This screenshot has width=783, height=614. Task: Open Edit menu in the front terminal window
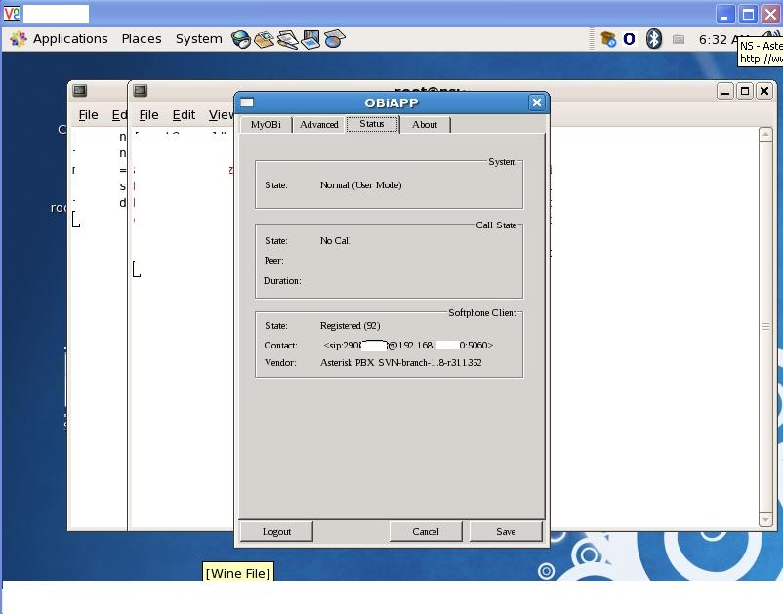coord(184,115)
